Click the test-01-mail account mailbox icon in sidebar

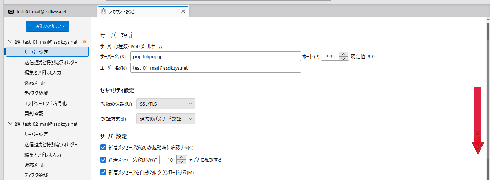click(x=17, y=42)
